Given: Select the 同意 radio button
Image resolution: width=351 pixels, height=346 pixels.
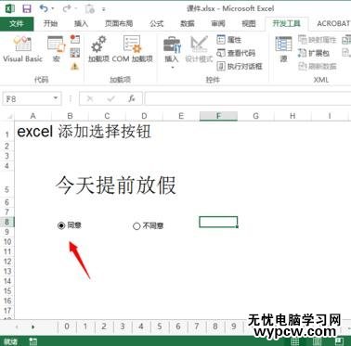Looking at the screenshot, I should [x=61, y=225].
